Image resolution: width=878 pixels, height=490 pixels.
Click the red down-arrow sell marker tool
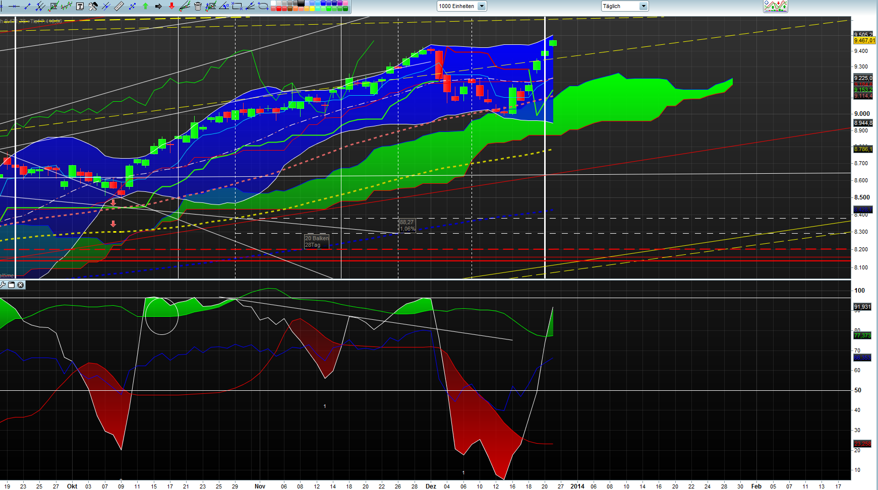point(172,7)
